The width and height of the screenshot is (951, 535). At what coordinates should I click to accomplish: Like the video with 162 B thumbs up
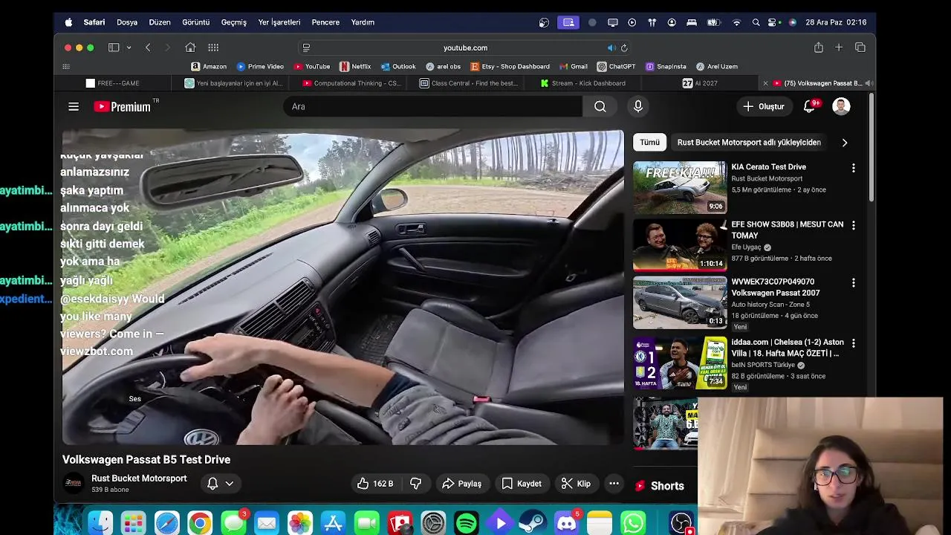[x=375, y=484]
